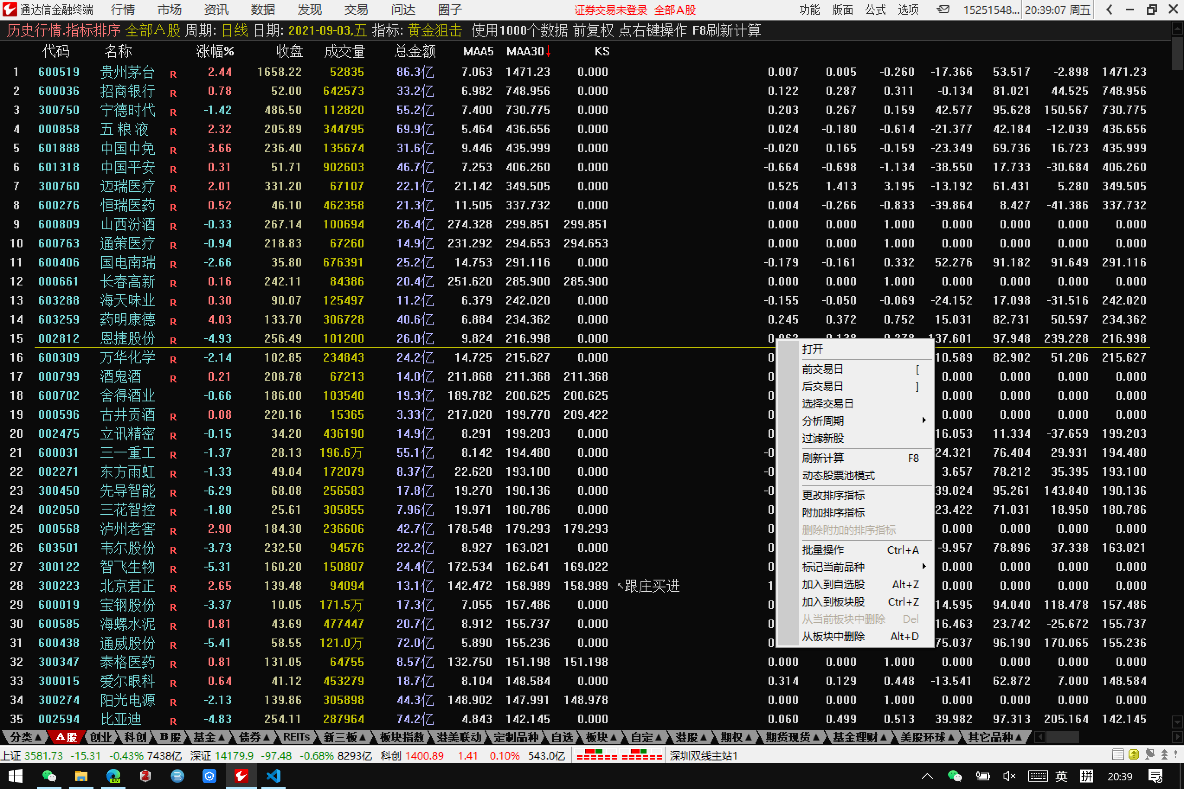Click the R marker beside 宁德时代
Screen dimensions: 1184x789
point(173,113)
